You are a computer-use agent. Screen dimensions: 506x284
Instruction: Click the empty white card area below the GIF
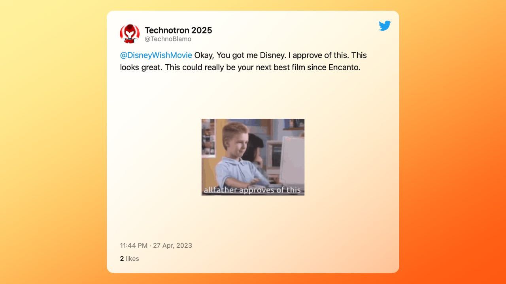253,217
